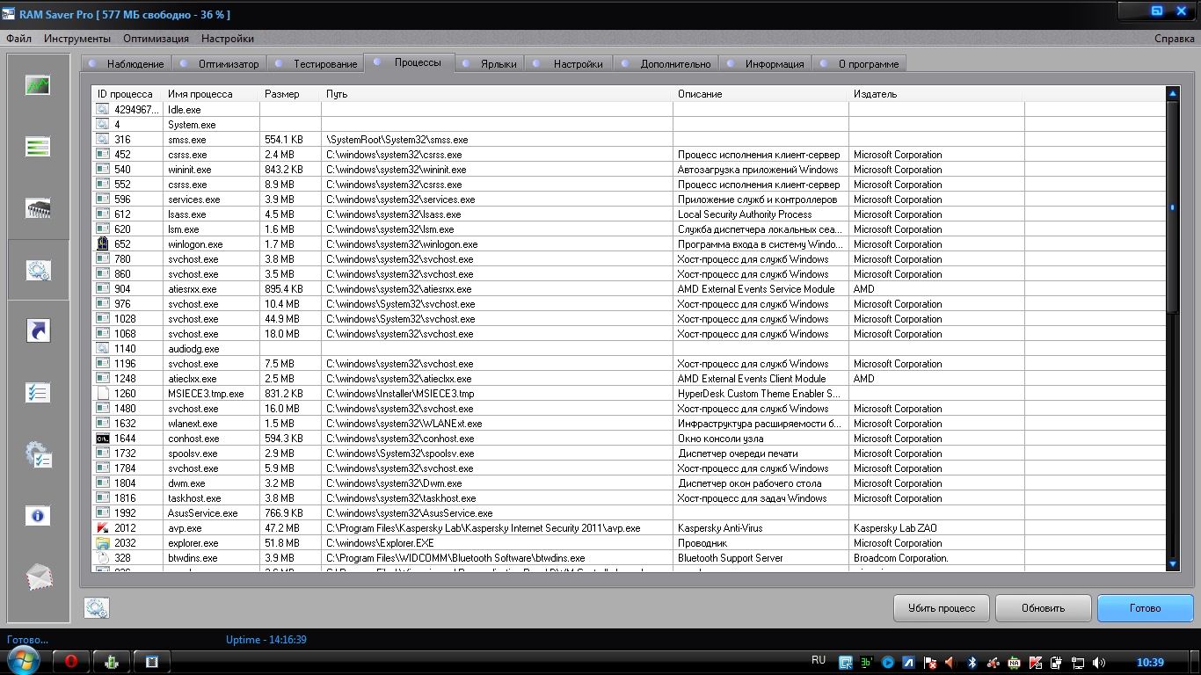Screen dimensions: 1201x675
Task: Click the gears icon beside Убить процесс
Action: [97, 607]
